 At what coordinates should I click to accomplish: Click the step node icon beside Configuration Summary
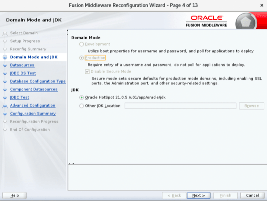point(5,114)
